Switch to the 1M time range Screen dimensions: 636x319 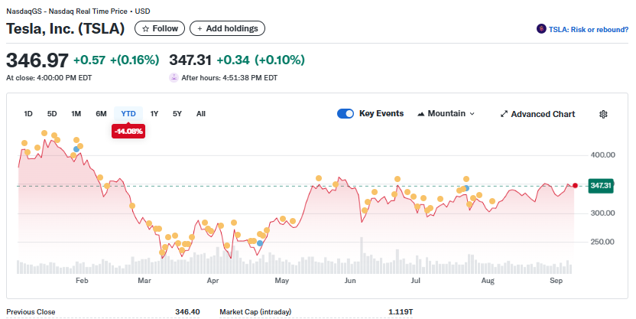tap(76, 114)
